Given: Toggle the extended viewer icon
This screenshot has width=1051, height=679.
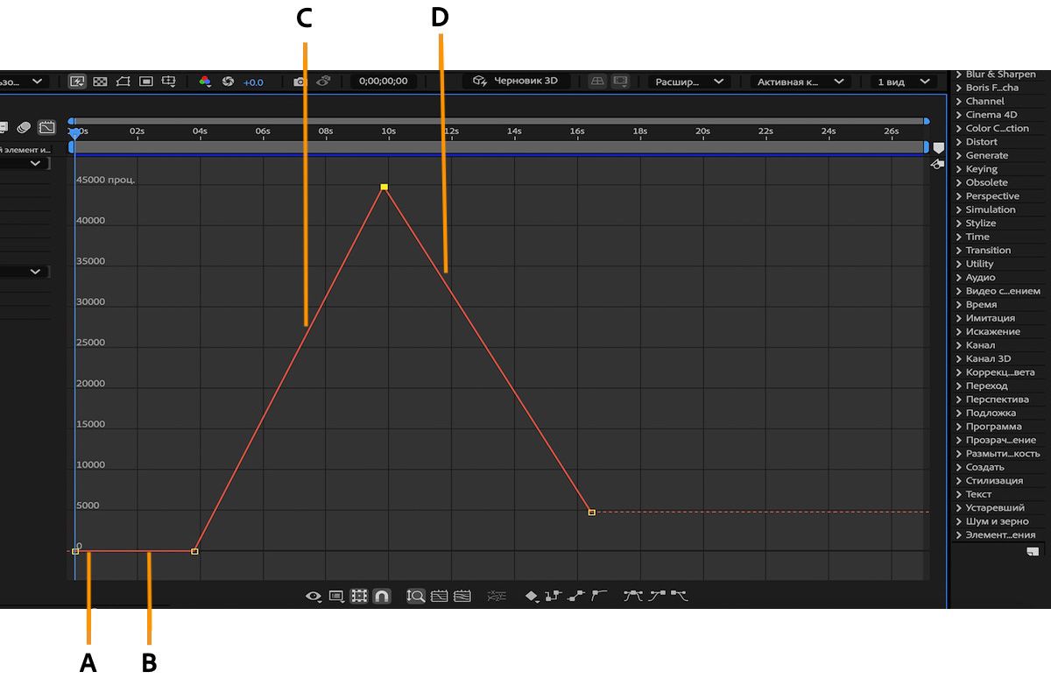Looking at the screenshot, I should [x=620, y=81].
